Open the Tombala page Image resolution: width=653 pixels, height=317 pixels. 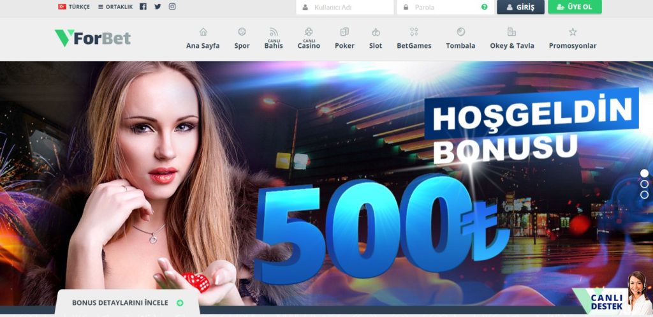pyautogui.click(x=460, y=46)
